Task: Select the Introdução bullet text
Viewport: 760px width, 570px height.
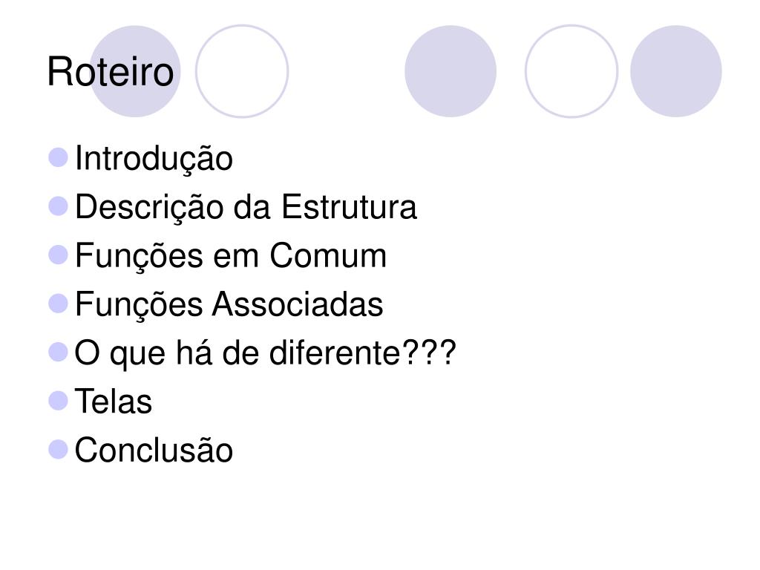Action: [154, 159]
